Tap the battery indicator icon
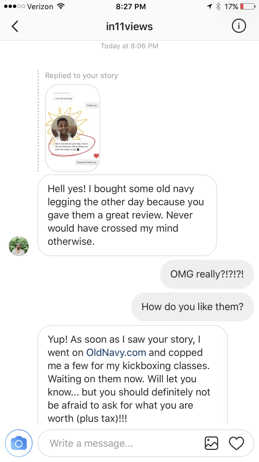Screen dimensions: 259x462 coord(248,6)
